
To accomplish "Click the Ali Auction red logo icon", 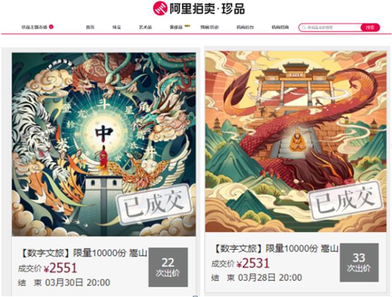I will (160, 8).
